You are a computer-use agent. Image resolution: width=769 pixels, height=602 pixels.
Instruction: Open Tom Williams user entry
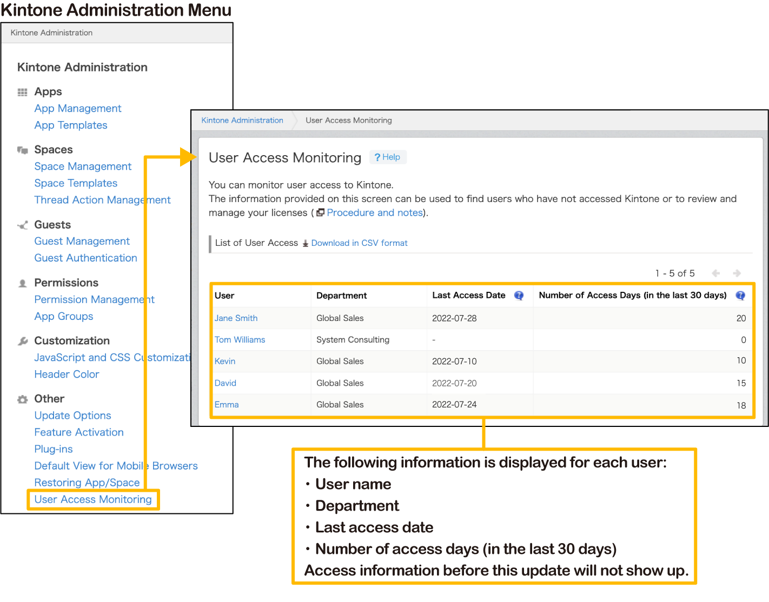[x=240, y=340]
